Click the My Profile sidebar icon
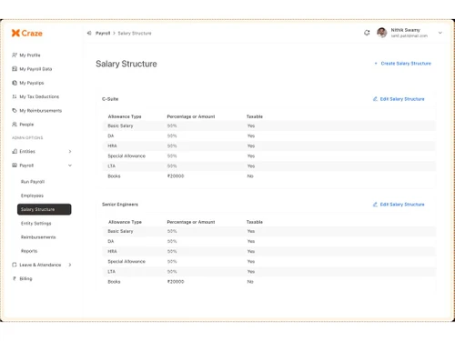Image resolution: width=455 pixels, height=341 pixels. pos(15,55)
